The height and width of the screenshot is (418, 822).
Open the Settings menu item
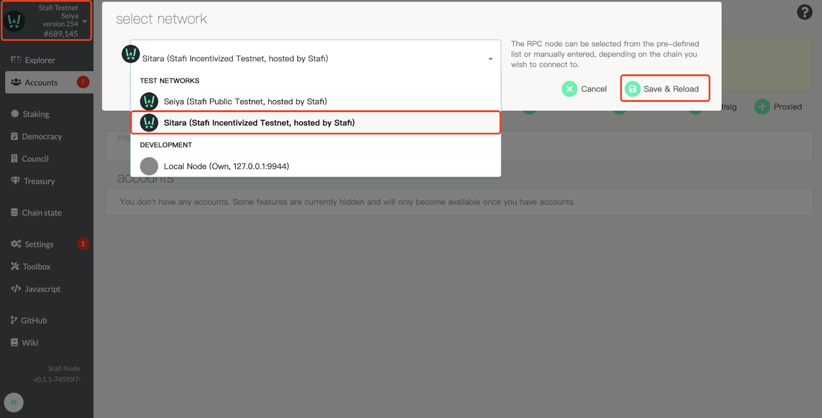click(32, 244)
